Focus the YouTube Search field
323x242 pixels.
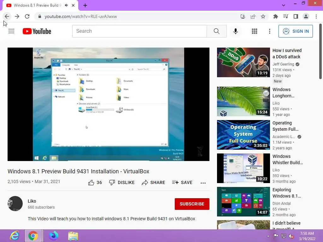pyautogui.click(x=139, y=31)
